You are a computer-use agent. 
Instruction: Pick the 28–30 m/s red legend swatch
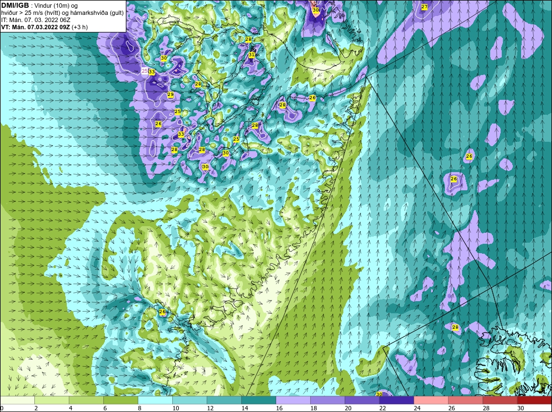[500, 400]
